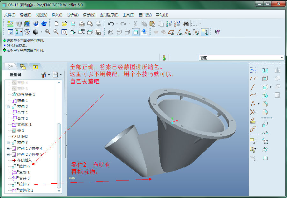Click the Undo arrow in toolbar
This screenshot has height=198, width=287.
pos(111,24)
